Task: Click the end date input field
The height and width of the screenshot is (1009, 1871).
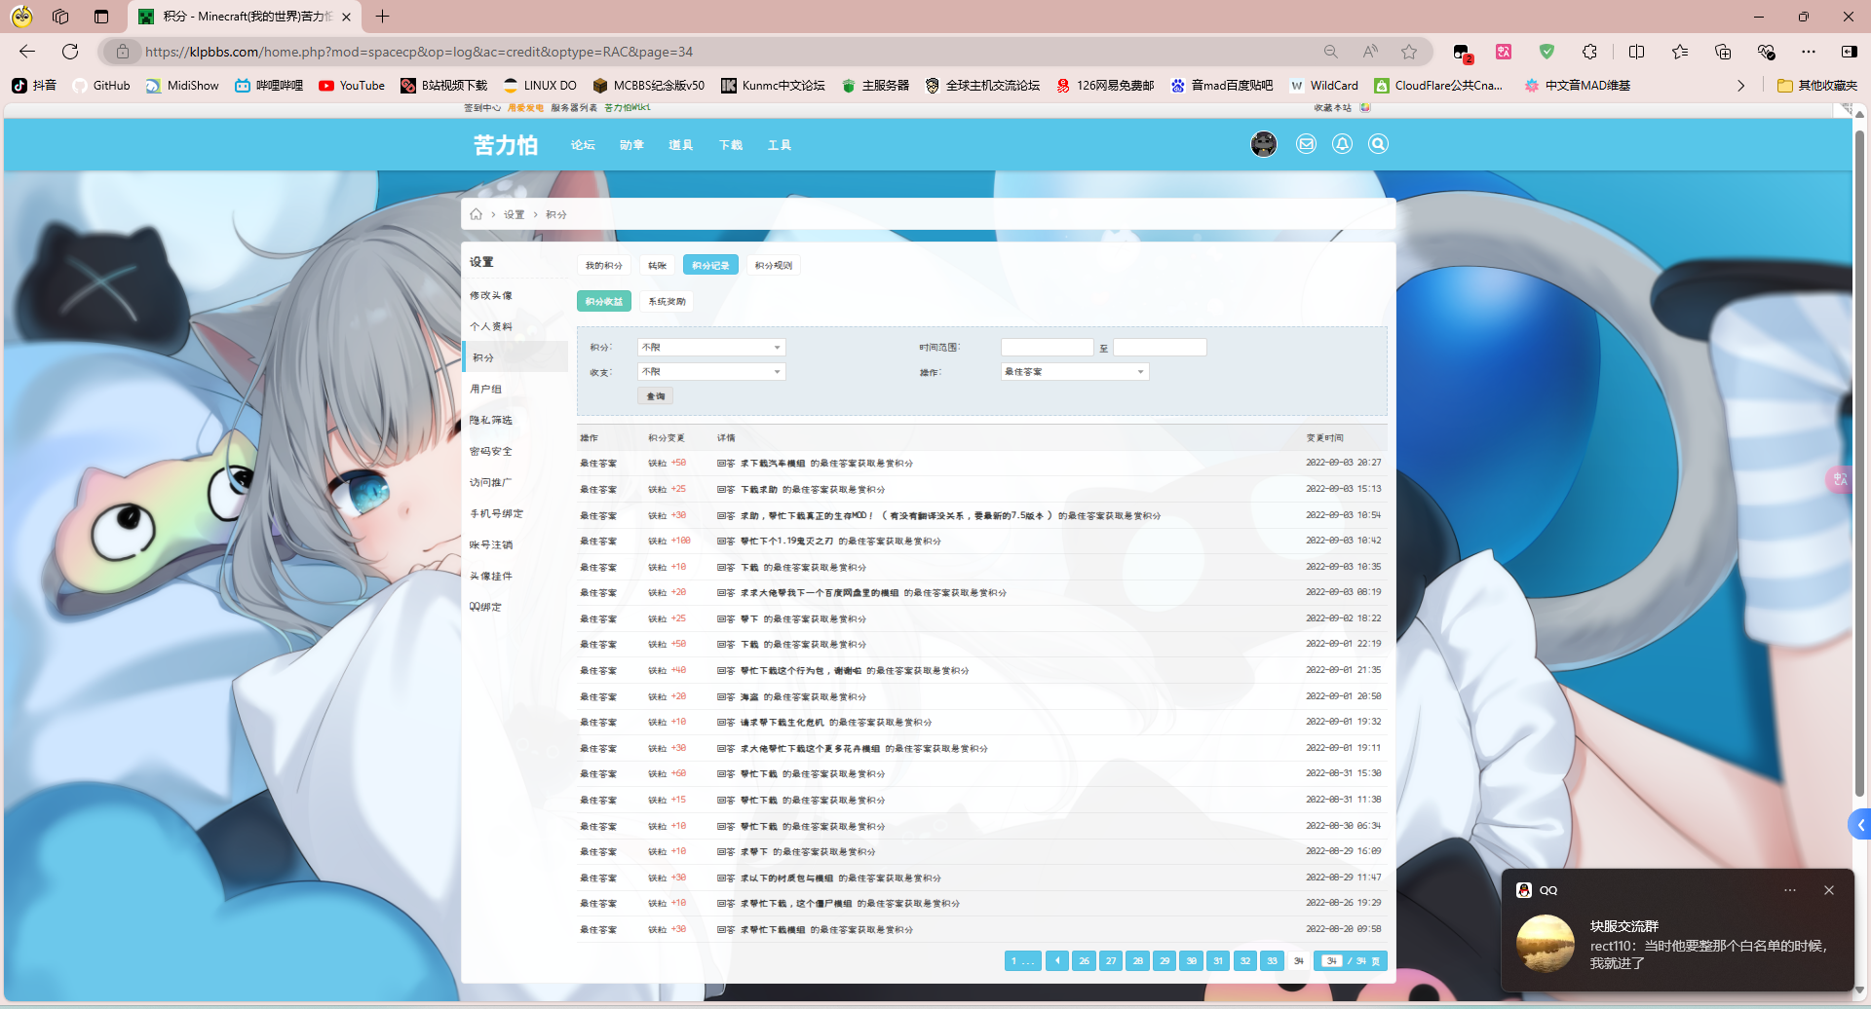Action: tap(1161, 348)
